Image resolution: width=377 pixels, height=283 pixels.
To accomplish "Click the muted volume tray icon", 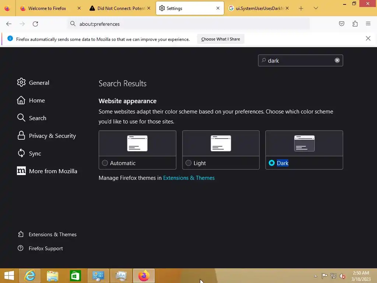I will click(342, 276).
